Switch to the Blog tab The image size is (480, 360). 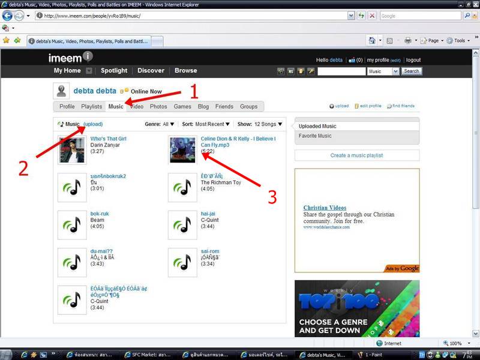click(x=203, y=107)
